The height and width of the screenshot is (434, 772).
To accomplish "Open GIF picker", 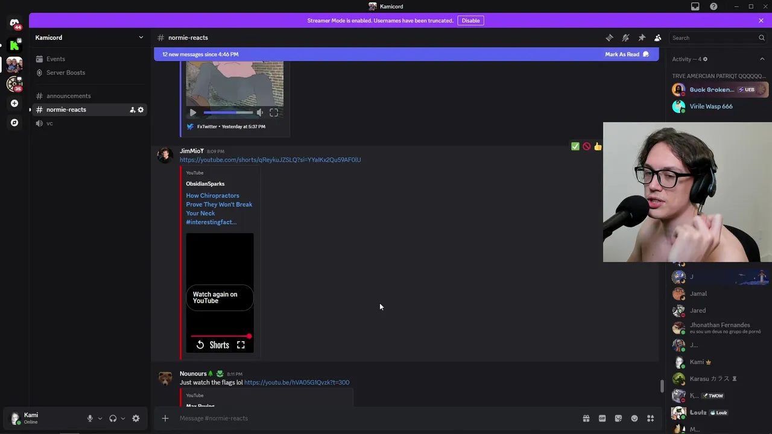I will click(602, 418).
